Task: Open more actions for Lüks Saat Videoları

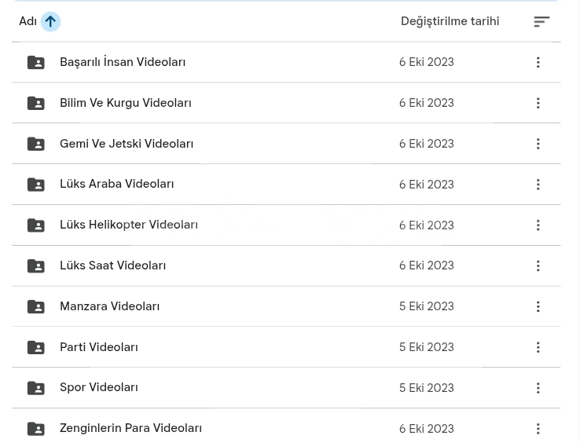Action: point(538,265)
